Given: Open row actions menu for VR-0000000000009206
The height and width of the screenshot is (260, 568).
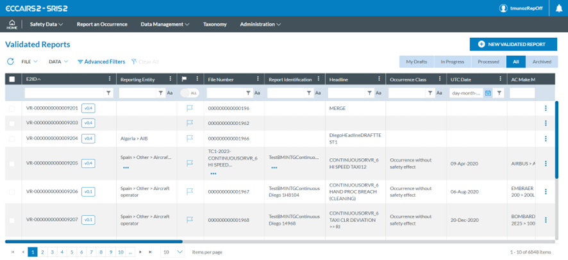Looking at the screenshot, I should [x=546, y=191].
